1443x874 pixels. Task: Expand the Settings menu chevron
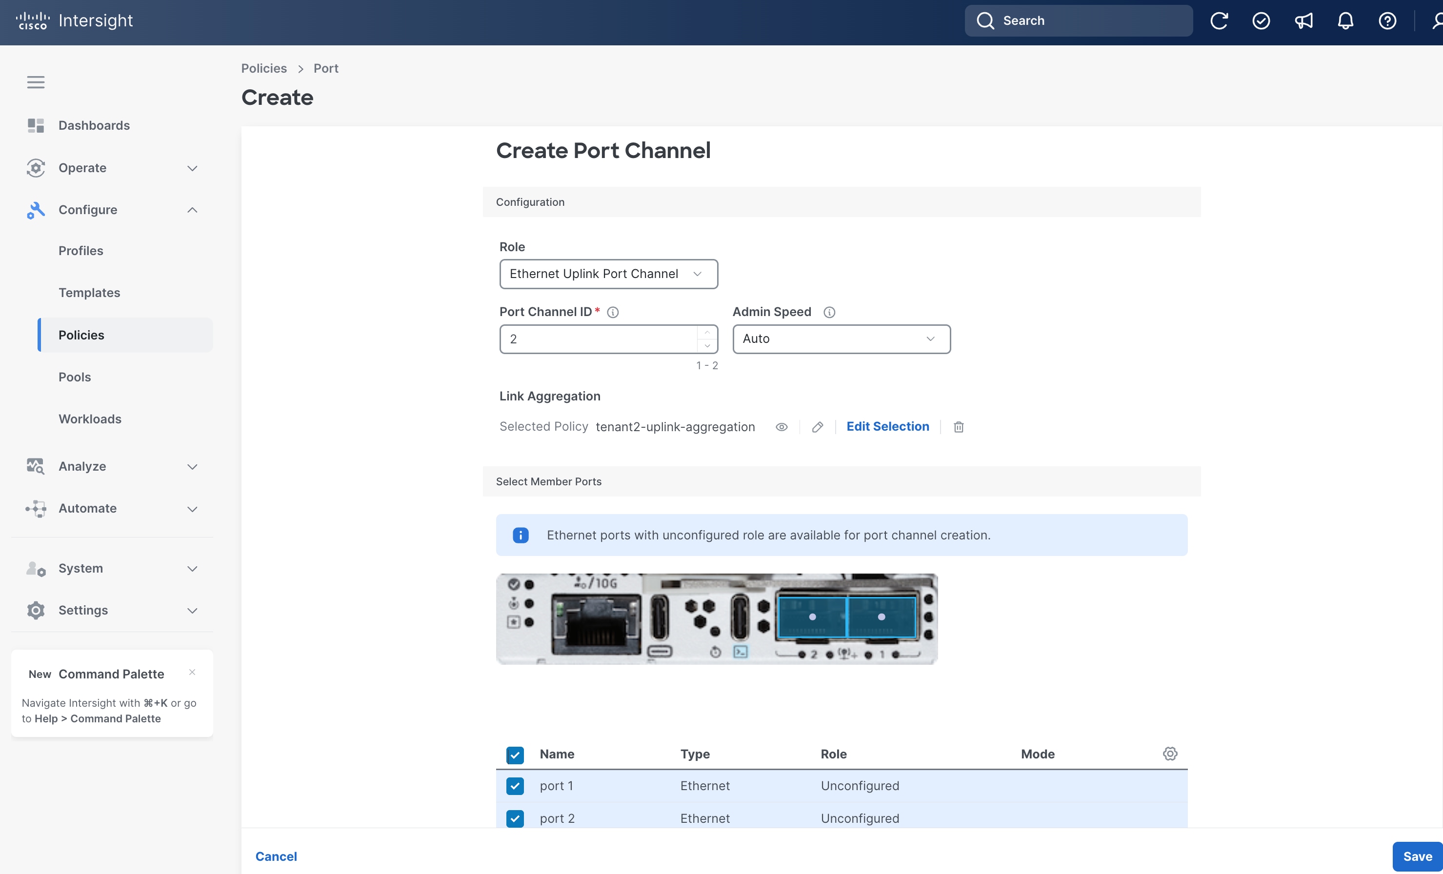coord(192,611)
